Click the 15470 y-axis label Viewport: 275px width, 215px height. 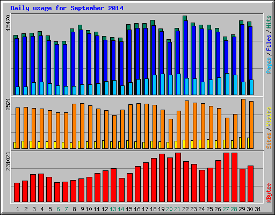pos(8,23)
